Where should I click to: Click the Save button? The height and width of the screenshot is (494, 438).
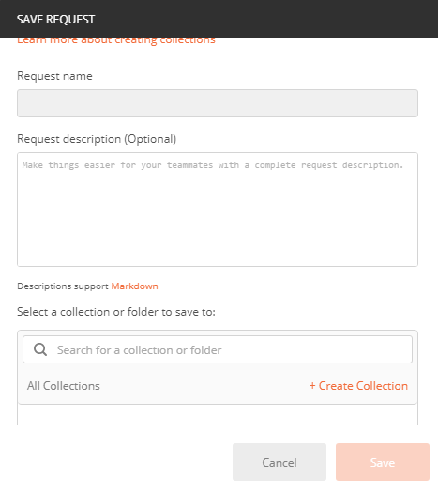(x=383, y=462)
